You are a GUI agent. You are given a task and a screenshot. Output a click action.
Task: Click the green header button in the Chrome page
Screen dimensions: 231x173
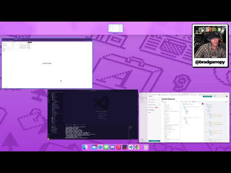click(208, 97)
